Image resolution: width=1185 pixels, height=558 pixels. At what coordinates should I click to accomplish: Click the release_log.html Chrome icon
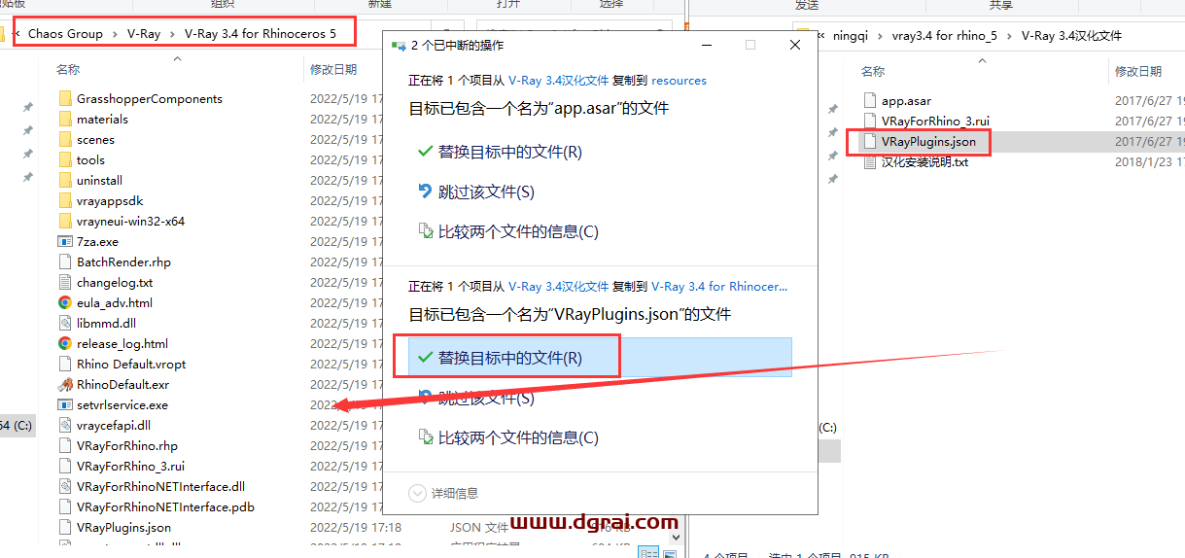tap(65, 344)
